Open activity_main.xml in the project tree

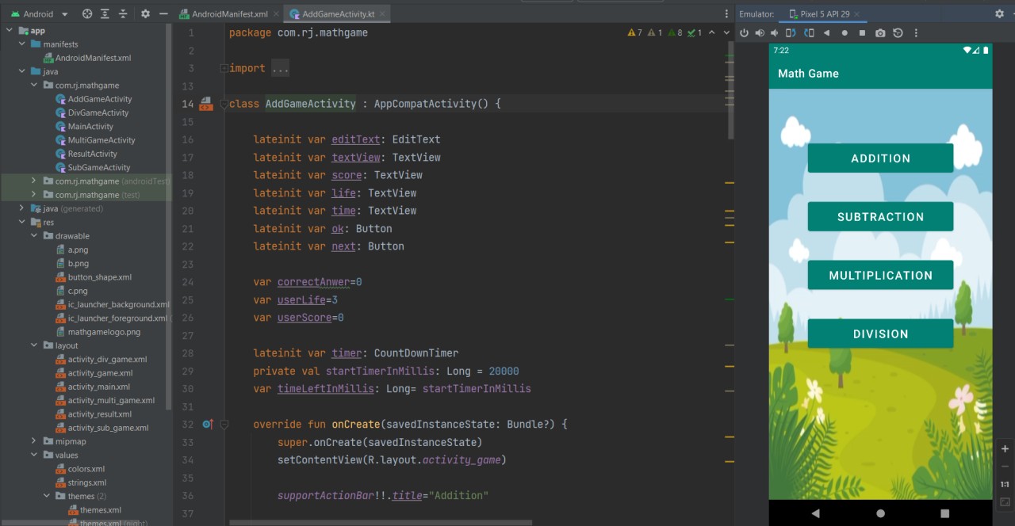coord(98,387)
